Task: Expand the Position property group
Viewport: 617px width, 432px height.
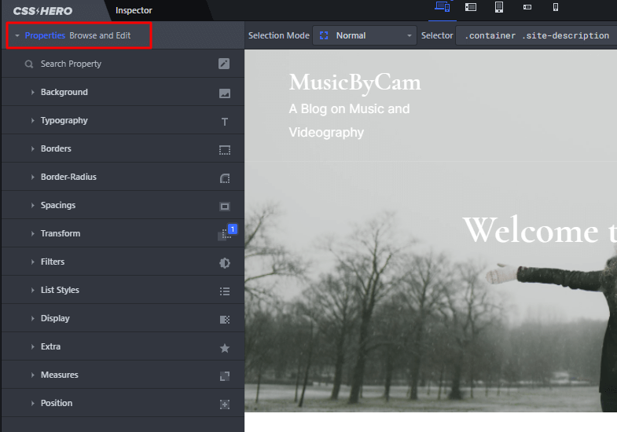Action: 123,403
